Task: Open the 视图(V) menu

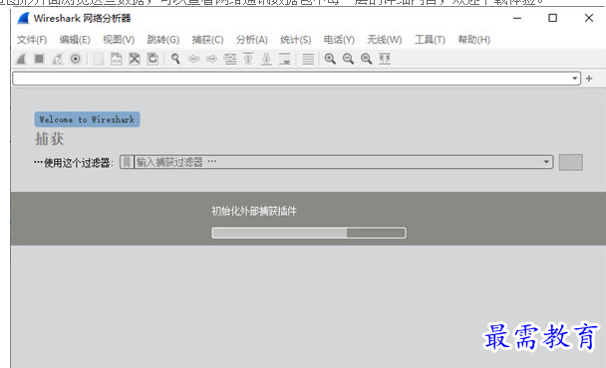Action: tap(119, 40)
